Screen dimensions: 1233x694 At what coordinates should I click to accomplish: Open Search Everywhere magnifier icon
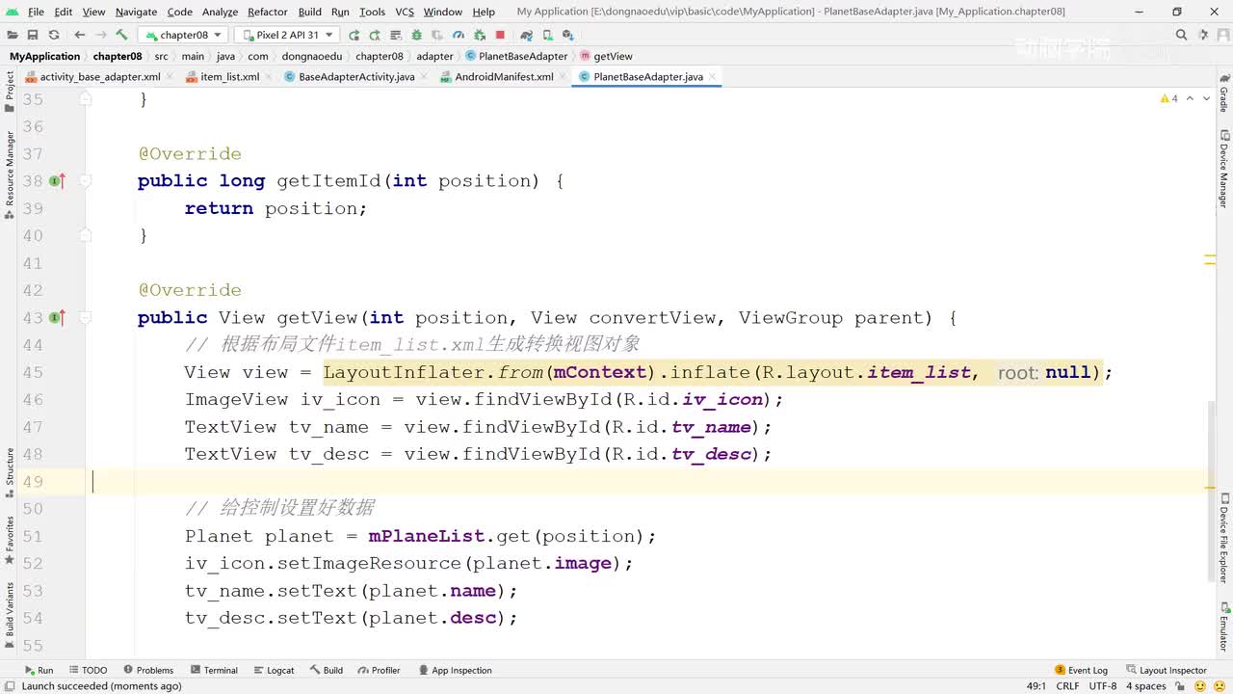(1181, 35)
